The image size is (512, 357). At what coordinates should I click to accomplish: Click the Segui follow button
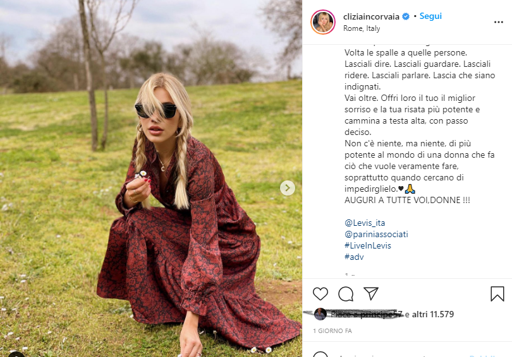(430, 16)
